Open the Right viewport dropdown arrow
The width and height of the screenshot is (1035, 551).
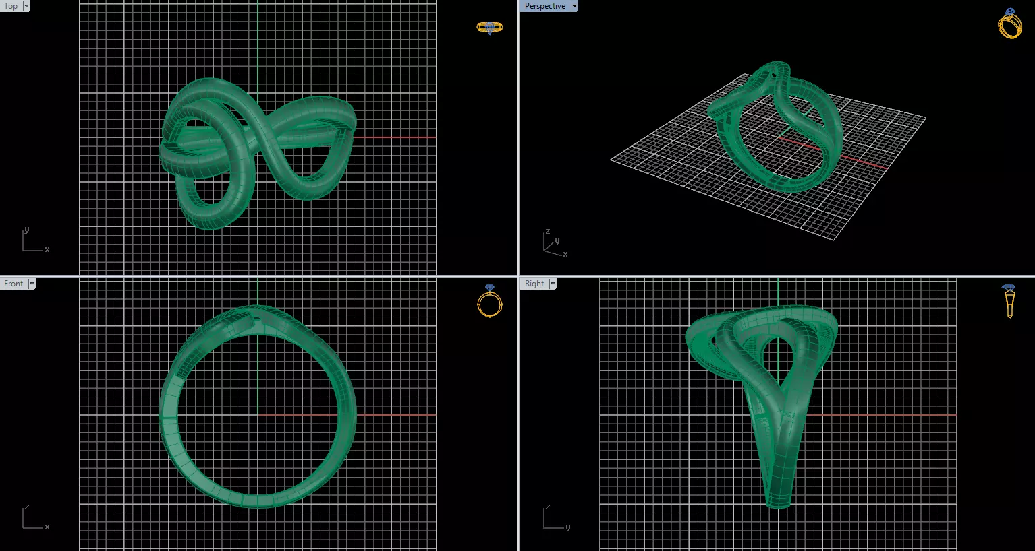click(553, 284)
